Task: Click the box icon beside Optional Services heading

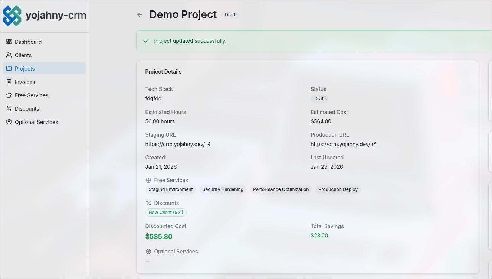Action: (x=148, y=252)
